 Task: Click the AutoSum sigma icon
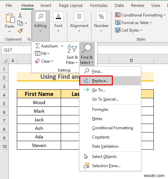[x=38, y=46]
